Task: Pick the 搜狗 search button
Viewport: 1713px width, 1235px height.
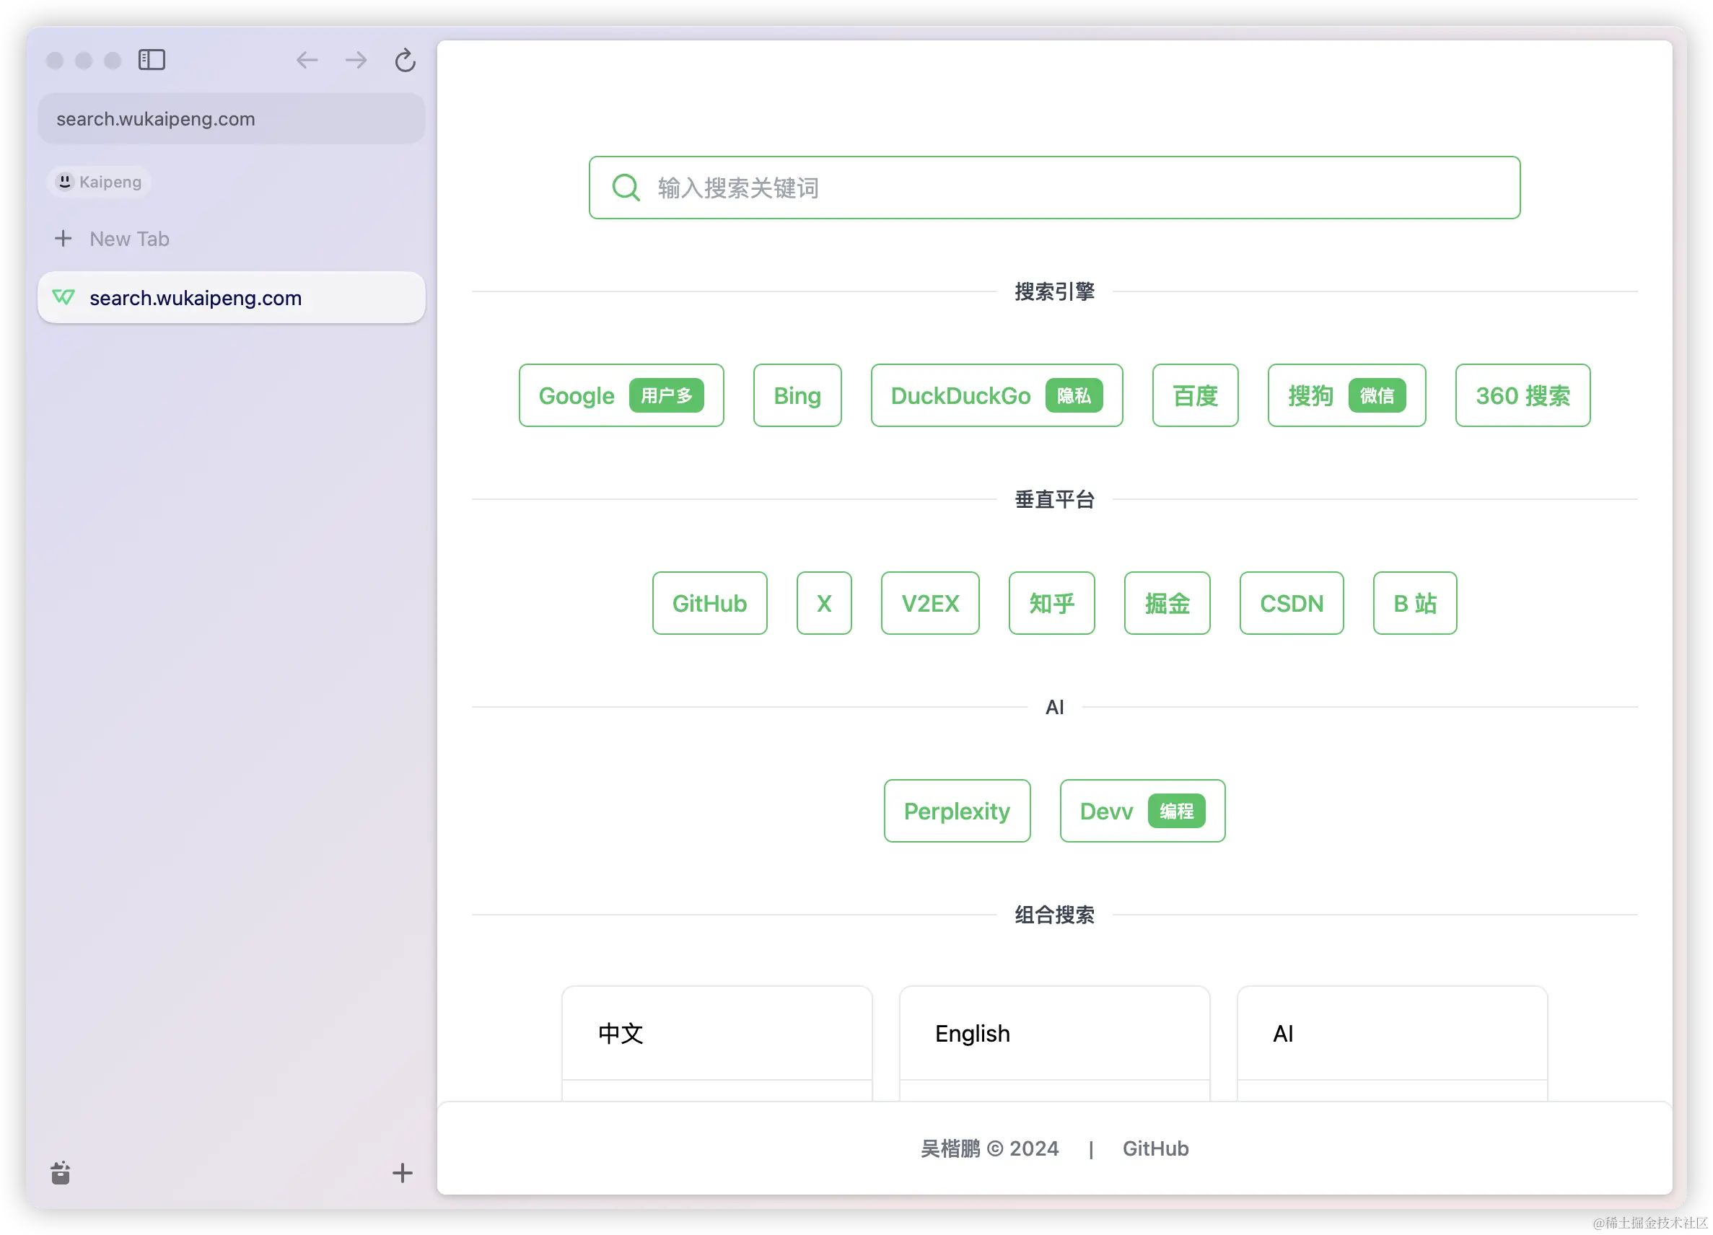Action: click(x=1346, y=395)
